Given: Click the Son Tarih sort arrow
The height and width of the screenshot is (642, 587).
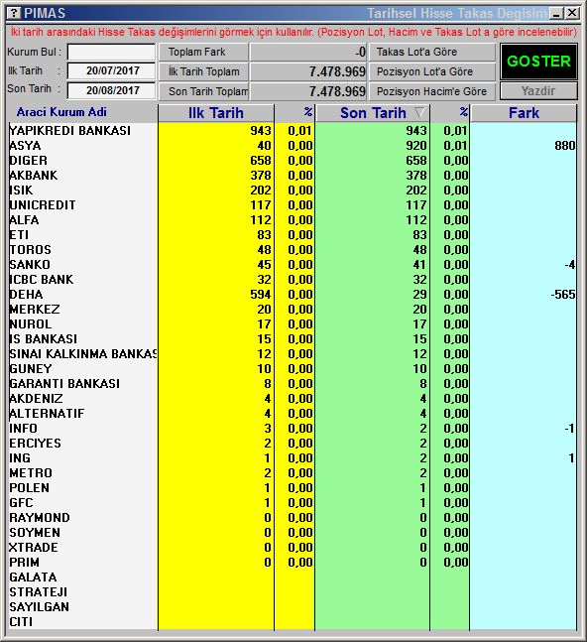Looking at the screenshot, I should pyautogui.click(x=419, y=112).
